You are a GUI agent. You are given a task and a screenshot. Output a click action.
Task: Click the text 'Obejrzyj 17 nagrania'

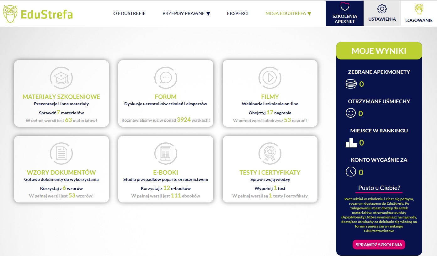click(x=270, y=112)
